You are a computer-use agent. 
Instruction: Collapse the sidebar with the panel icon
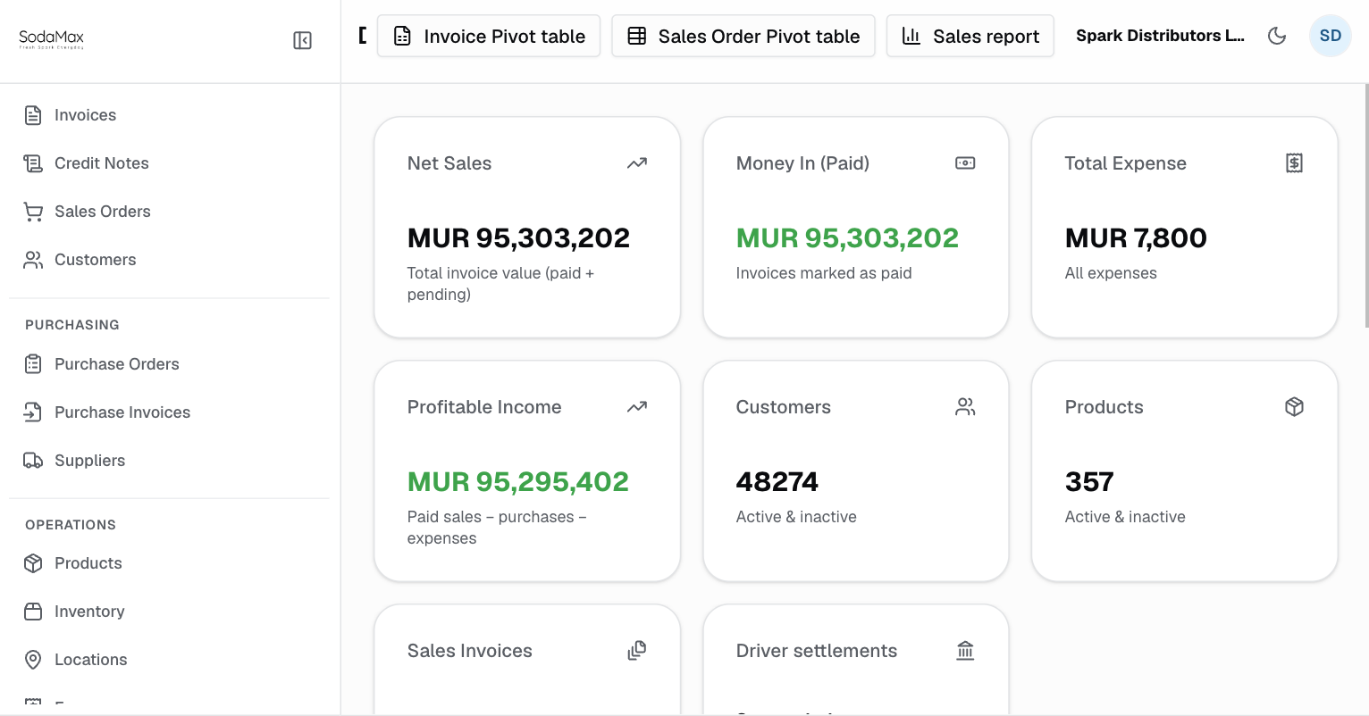[x=302, y=40]
